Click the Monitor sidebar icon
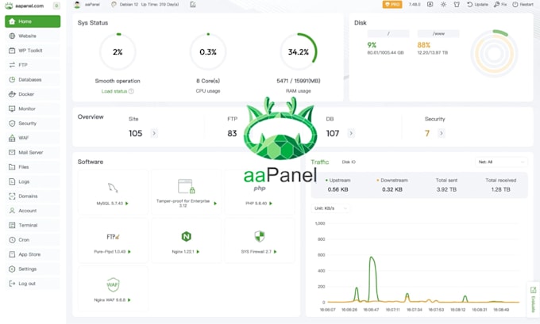Screen dimensions: 540x324 point(12,109)
